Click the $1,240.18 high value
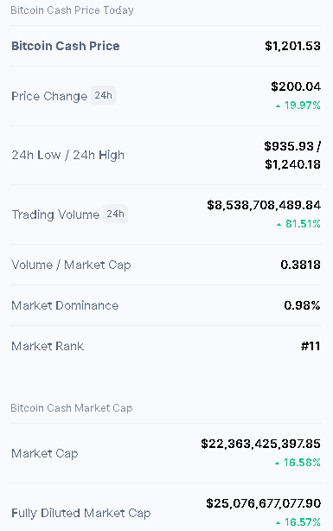The height and width of the screenshot is (531, 333). pyautogui.click(x=292, y=164)
